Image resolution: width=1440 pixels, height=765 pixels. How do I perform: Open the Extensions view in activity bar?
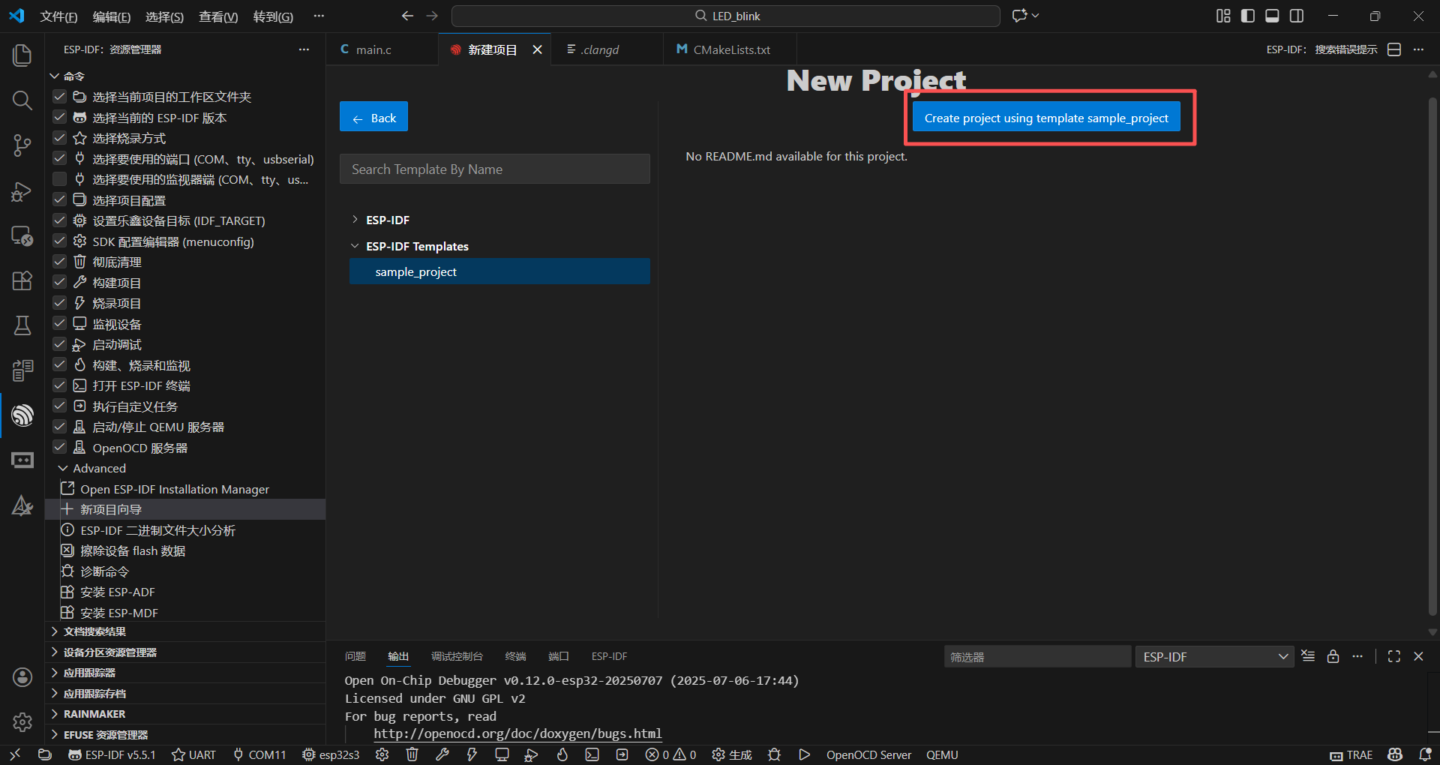click(x=22, y=280)
